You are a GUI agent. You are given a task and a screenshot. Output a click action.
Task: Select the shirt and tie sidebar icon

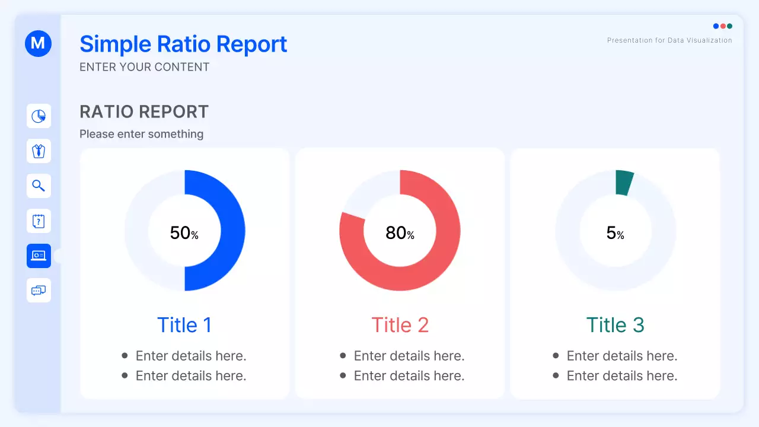(x=39, y=151)
